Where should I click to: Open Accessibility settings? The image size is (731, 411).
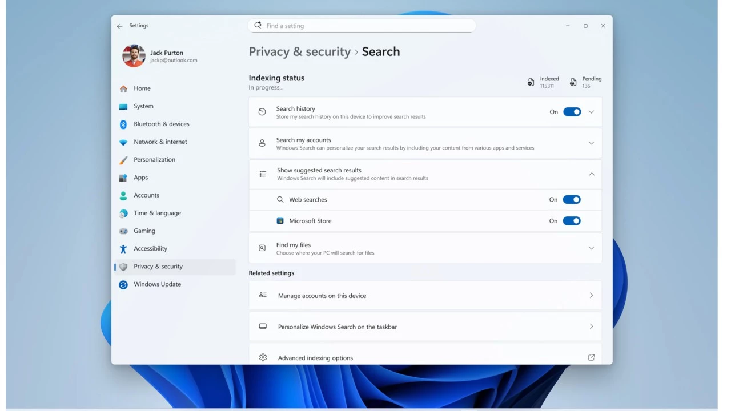(x=175, y=249)
